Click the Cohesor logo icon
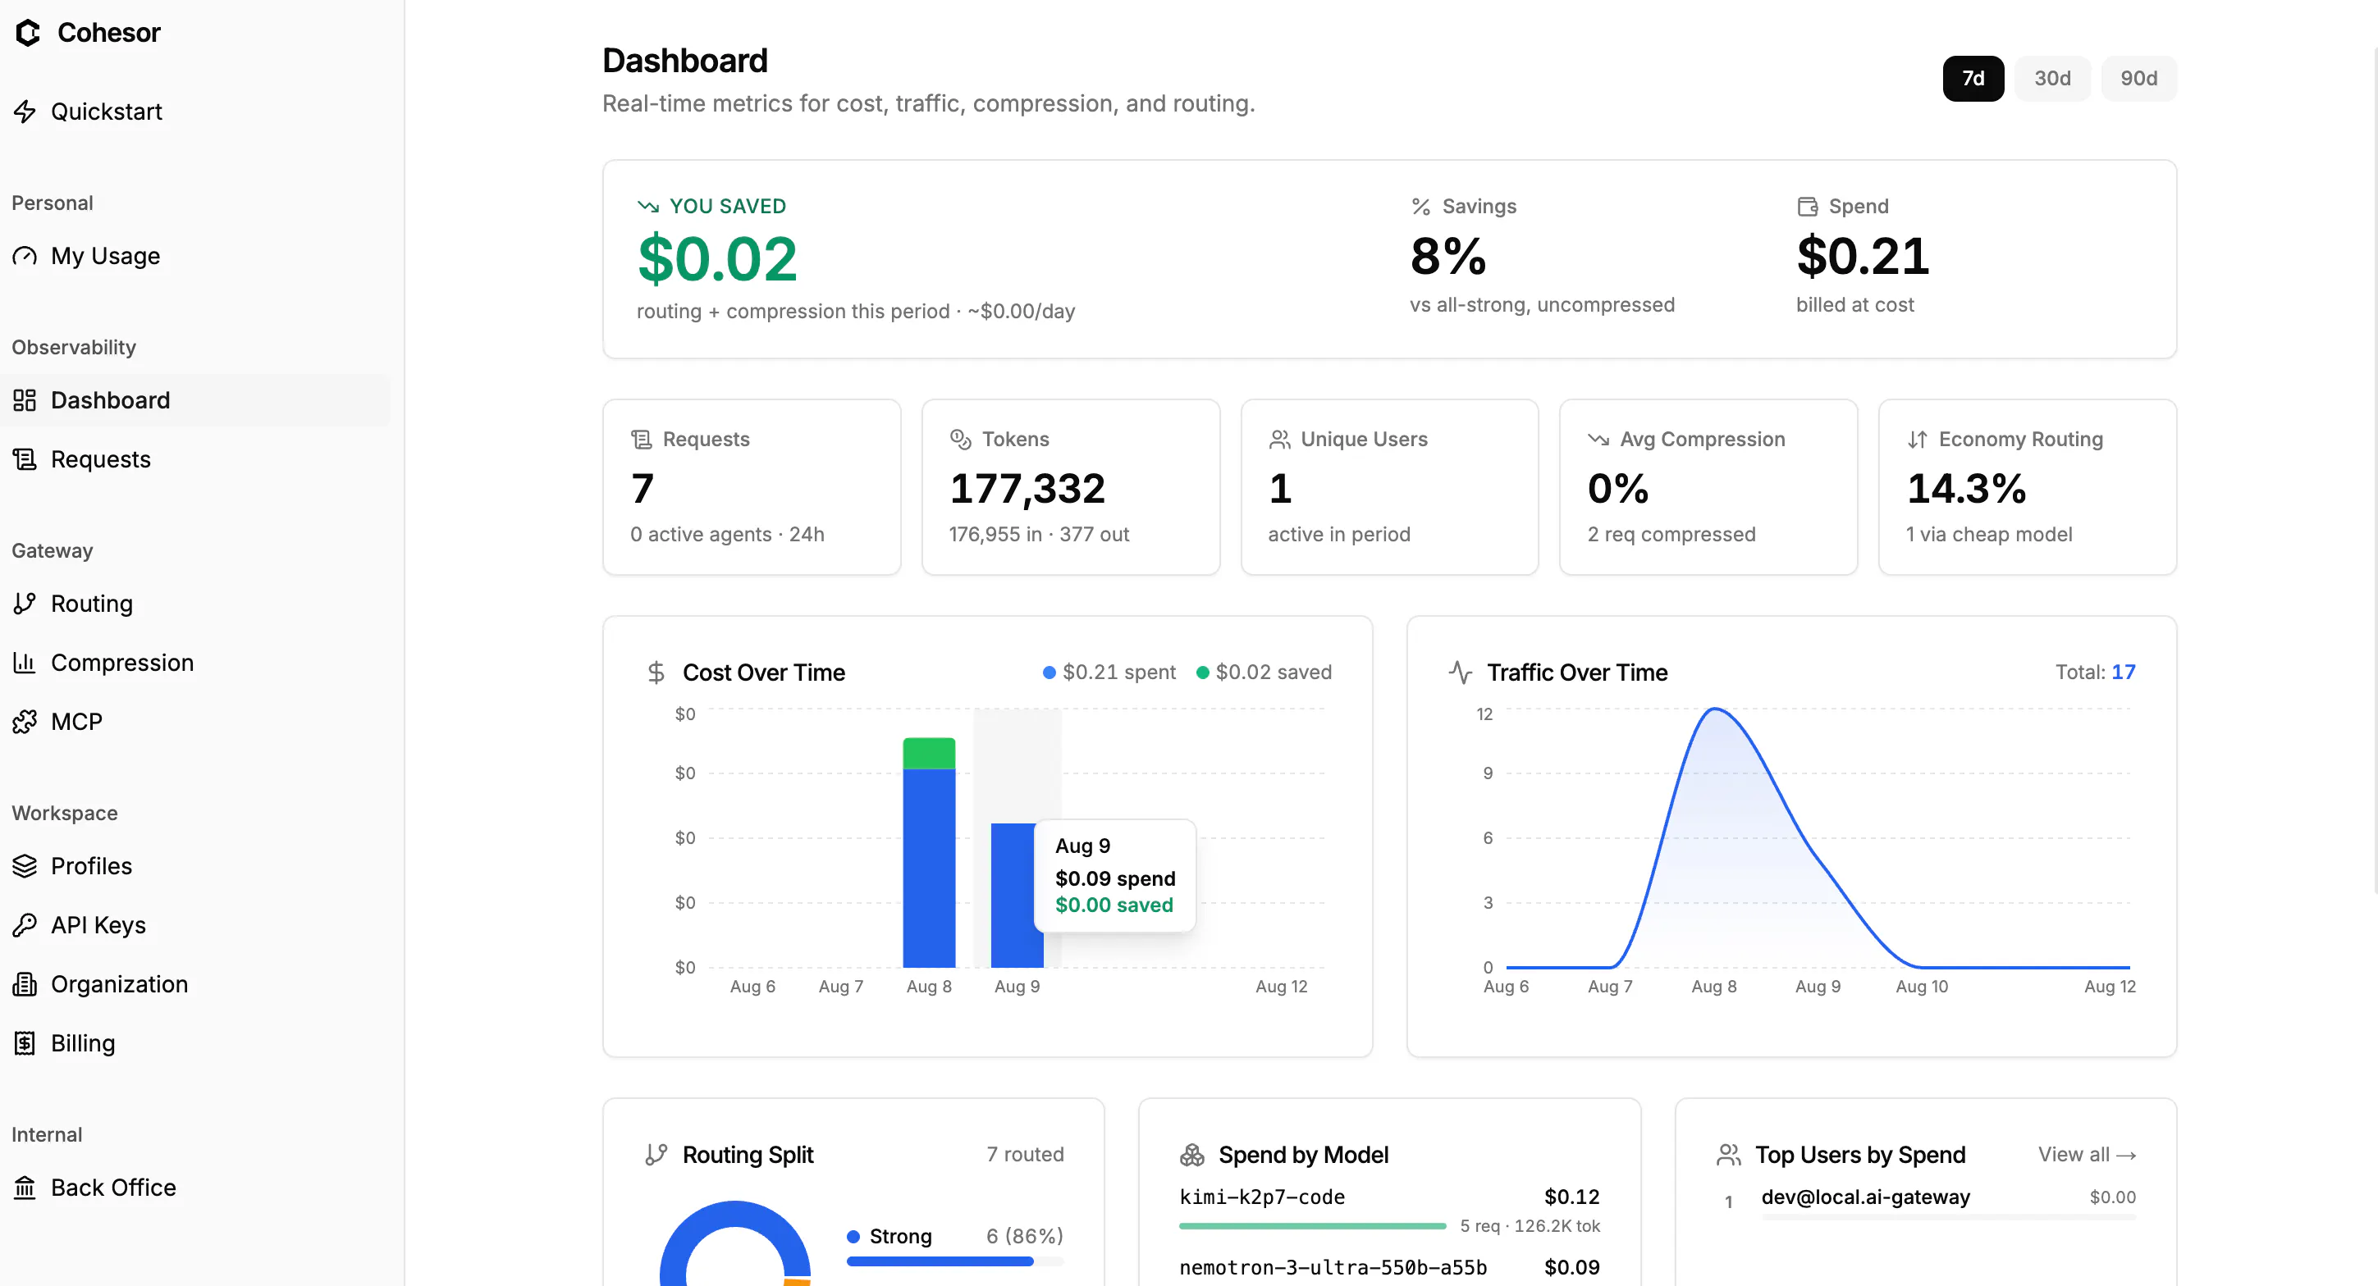 [x=28, y=32]
